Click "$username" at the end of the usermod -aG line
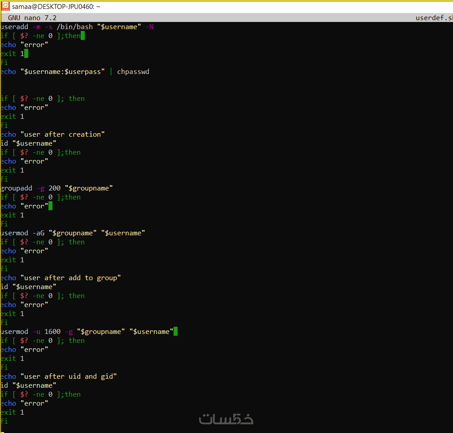The height and width of the screenshot is (433, 453). [x=123, y=233]
